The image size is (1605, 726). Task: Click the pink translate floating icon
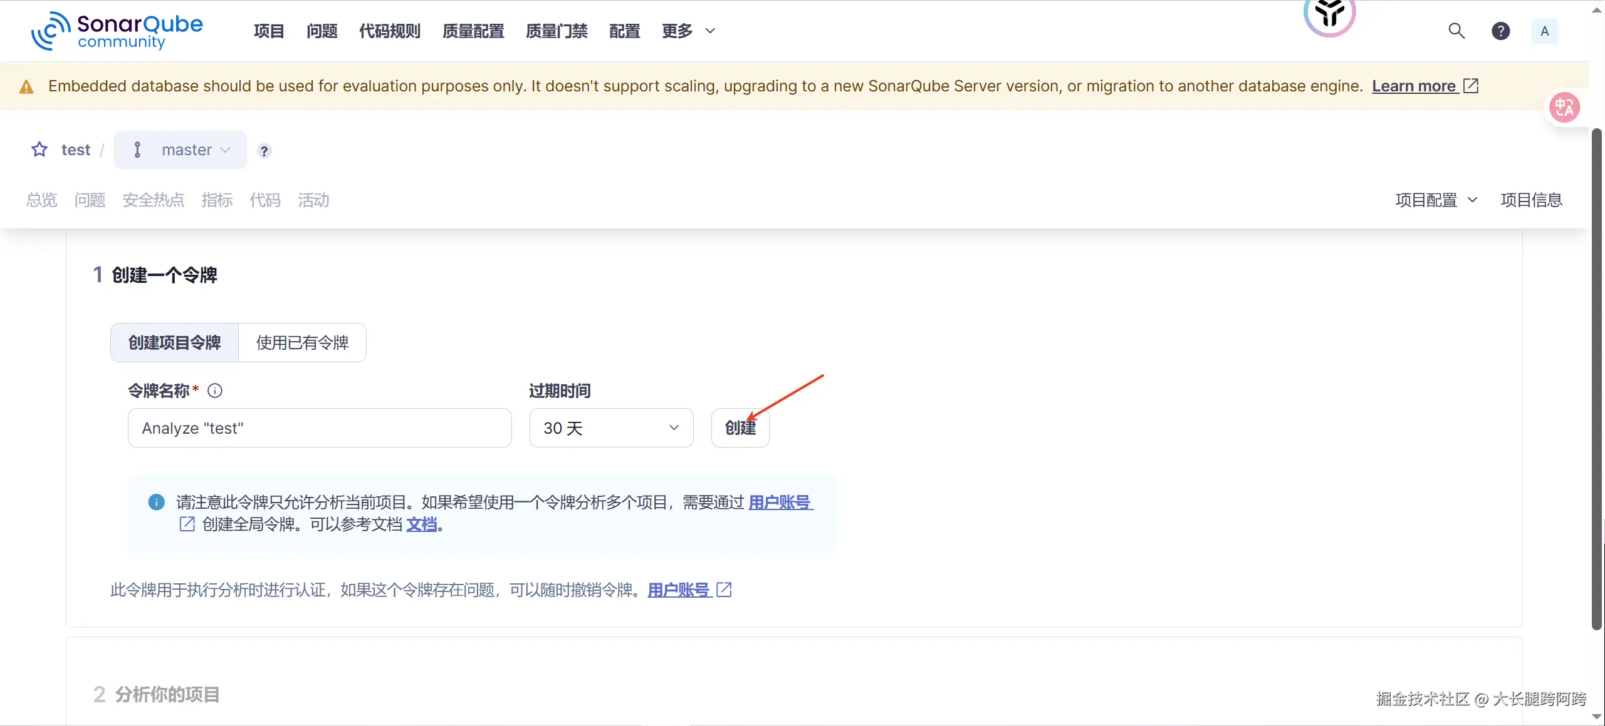1564,108
